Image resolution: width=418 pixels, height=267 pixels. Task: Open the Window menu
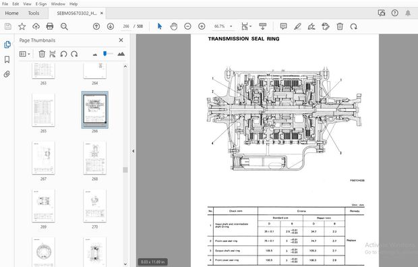point(58,4)
